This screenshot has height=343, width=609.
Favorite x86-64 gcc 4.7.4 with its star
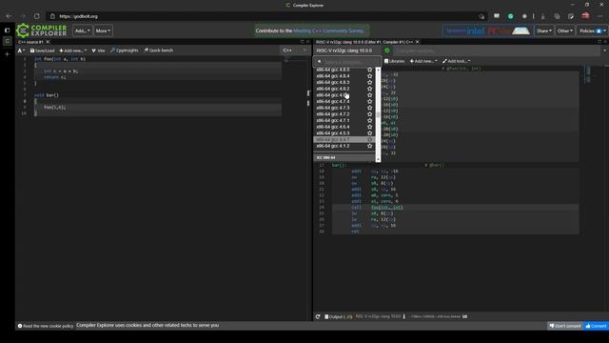[x=370, y=102]
